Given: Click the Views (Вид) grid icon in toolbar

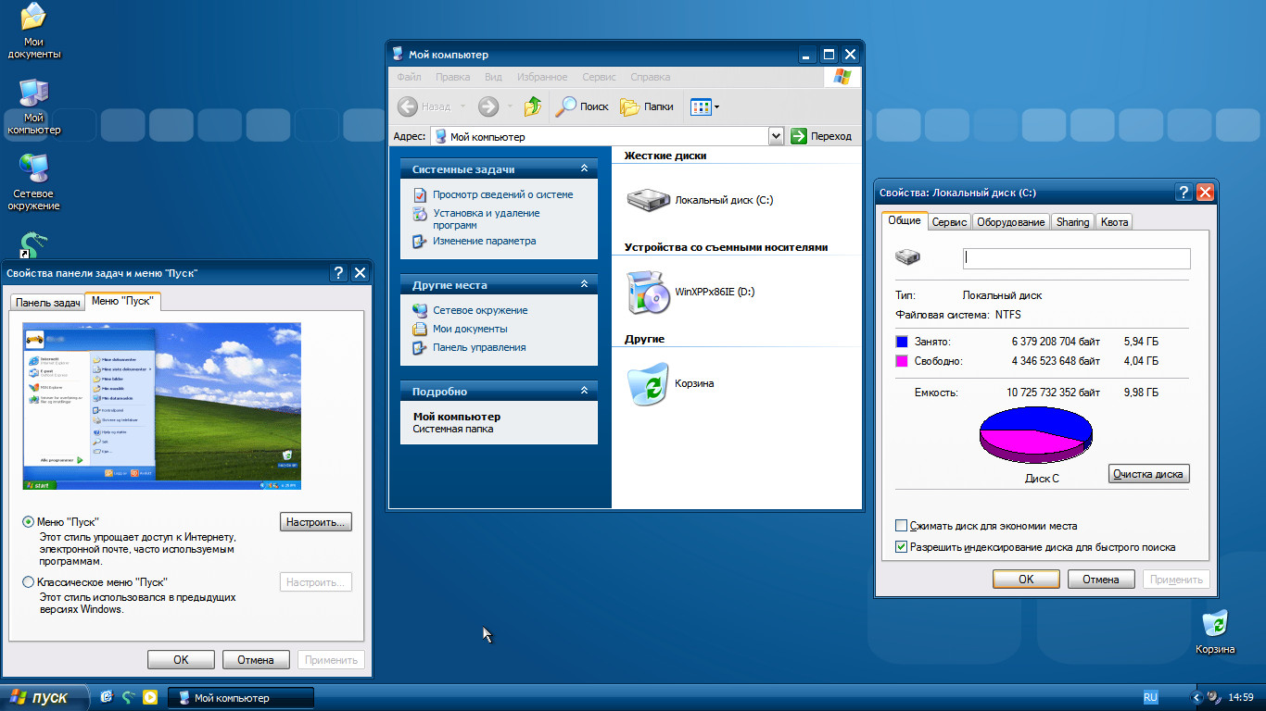Looking at the screenshot, I should tap(701, 106).
